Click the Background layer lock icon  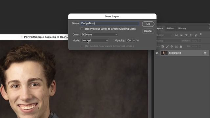pos(205,53)
